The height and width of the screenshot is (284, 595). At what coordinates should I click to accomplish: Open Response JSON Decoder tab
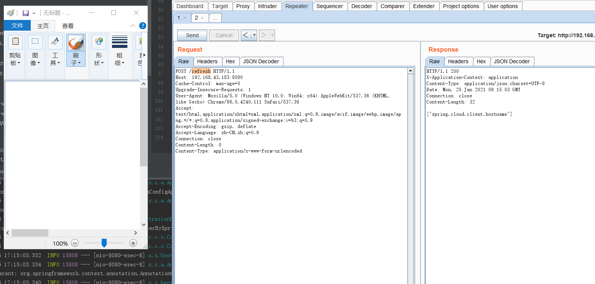click(x=512, y=61)
